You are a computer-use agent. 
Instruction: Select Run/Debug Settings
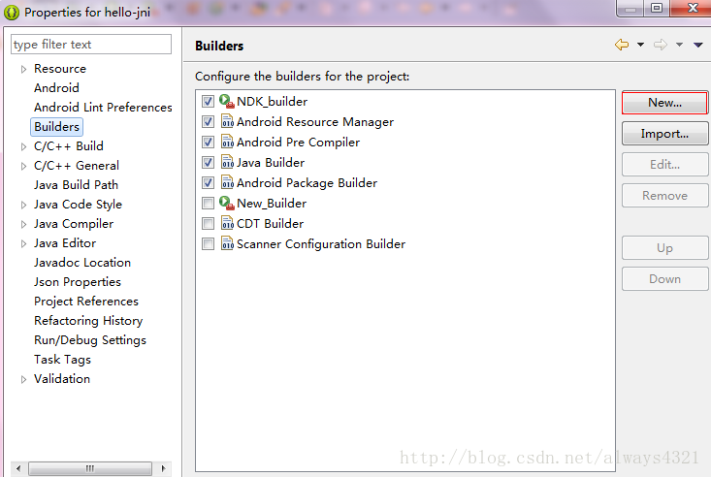(x=90, y=340)
